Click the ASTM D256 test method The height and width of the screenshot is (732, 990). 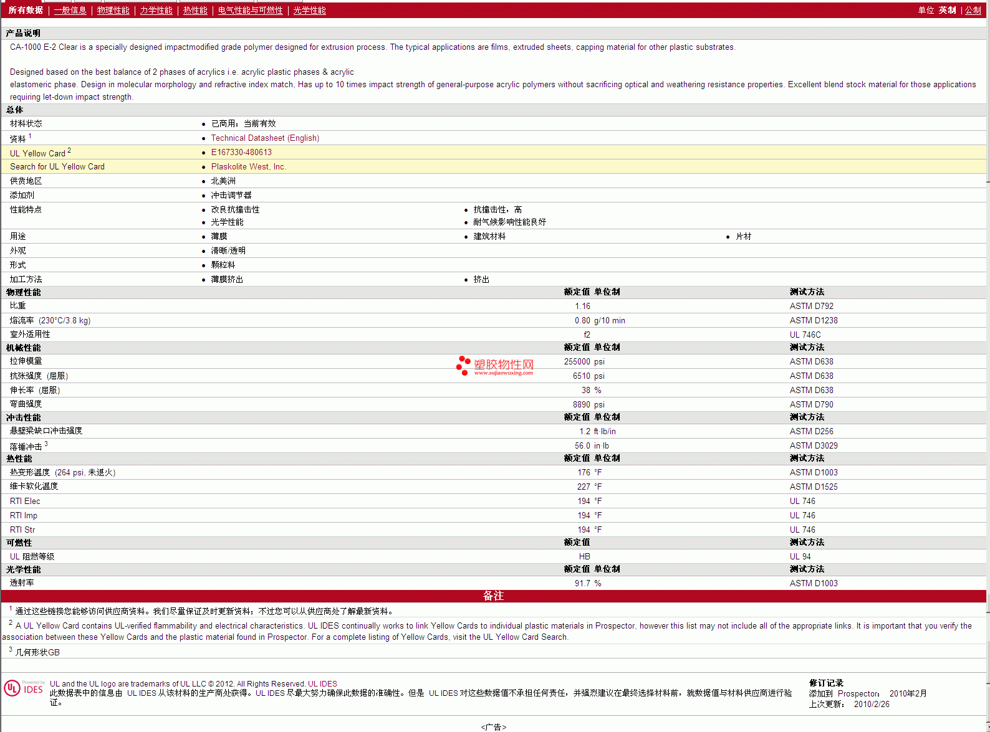[x=811, y=432]
